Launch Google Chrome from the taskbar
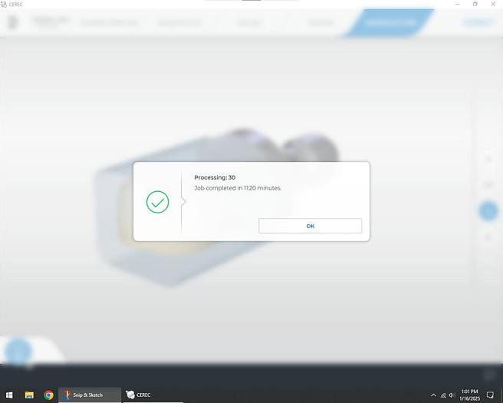The width and height of the screenshot is (503, 403). [x=48, y=395]
